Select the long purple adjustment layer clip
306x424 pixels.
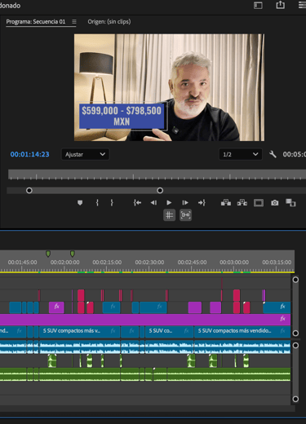pos(145,320)
